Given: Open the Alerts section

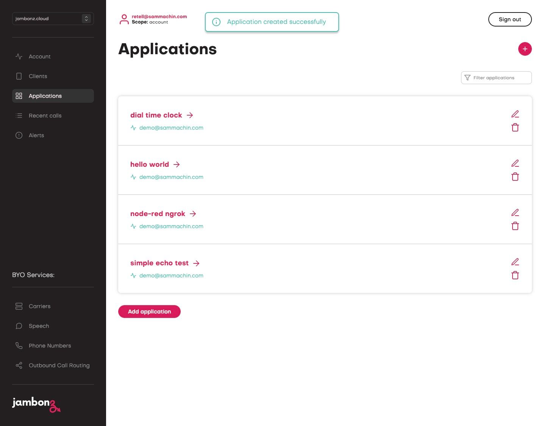Looking at the screenshot, I should [36, 135].
